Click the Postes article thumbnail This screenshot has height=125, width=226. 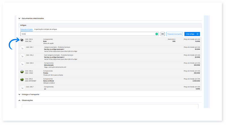pos(22,72)
